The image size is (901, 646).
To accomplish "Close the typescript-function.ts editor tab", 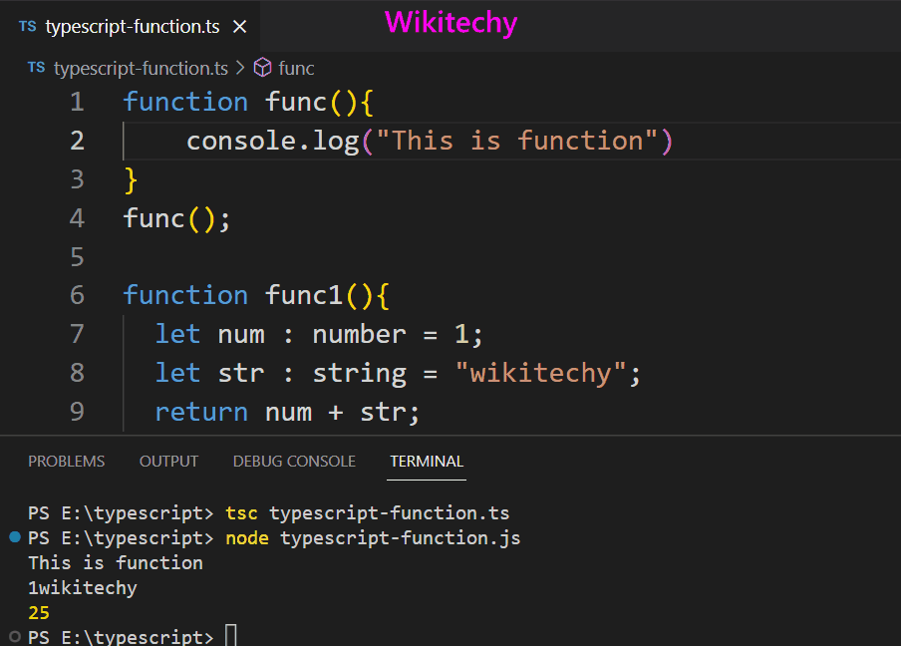I will [x=239, y=27].
